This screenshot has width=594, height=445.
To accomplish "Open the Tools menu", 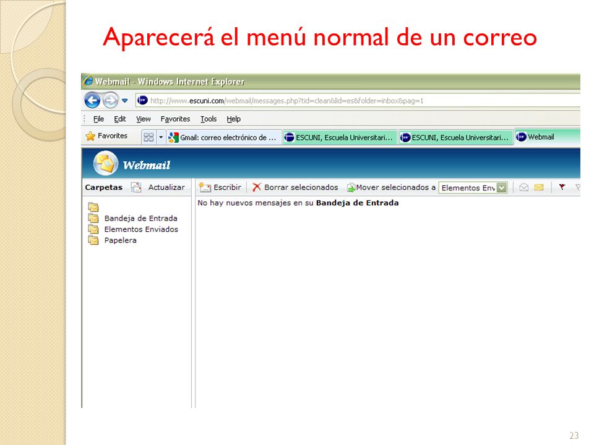I will pyautogui.click(x=209, y=119).
